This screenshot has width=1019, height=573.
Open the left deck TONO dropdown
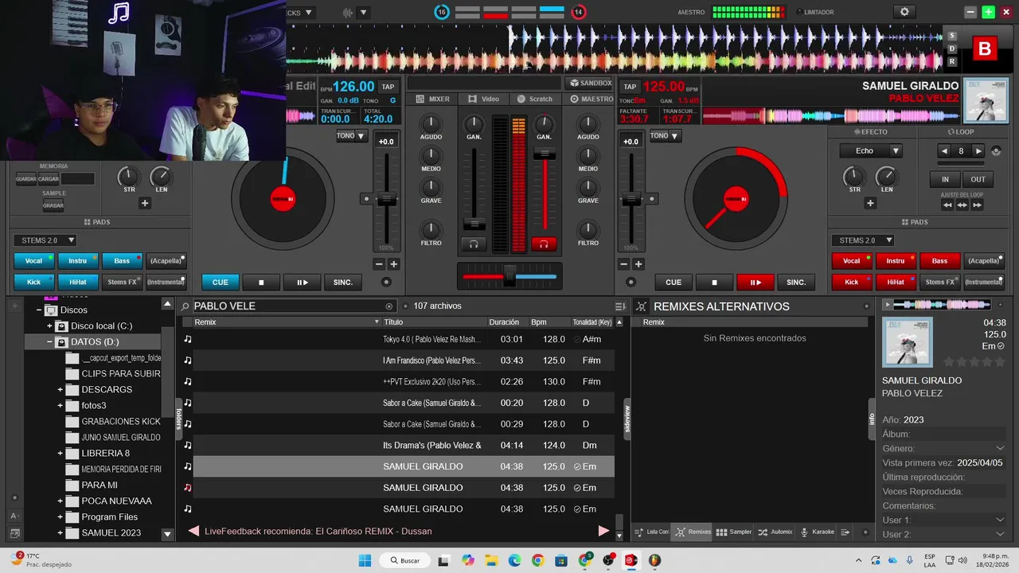pos(350,136)
